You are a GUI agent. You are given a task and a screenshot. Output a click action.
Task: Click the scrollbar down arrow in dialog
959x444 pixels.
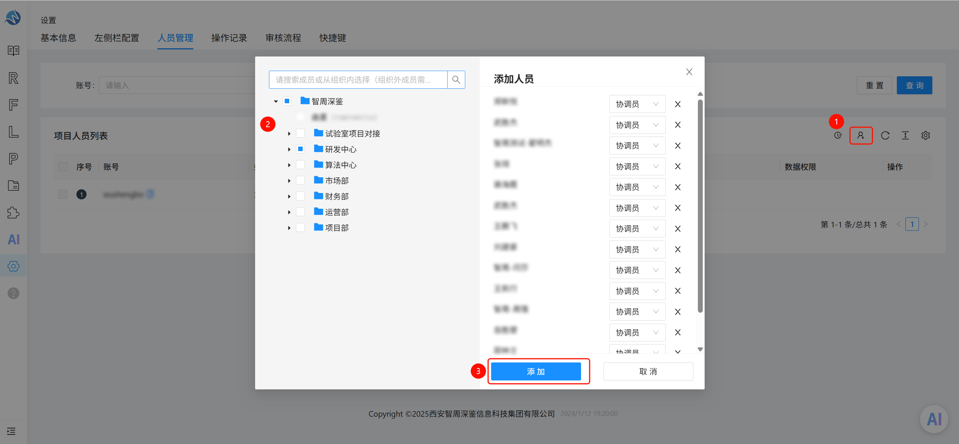point(700,349)
